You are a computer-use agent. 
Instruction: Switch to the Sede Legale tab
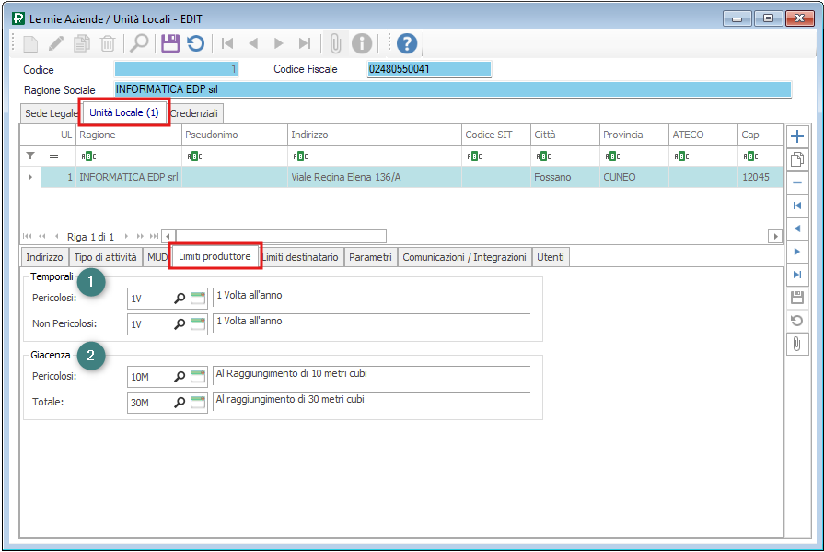point(52,112)
